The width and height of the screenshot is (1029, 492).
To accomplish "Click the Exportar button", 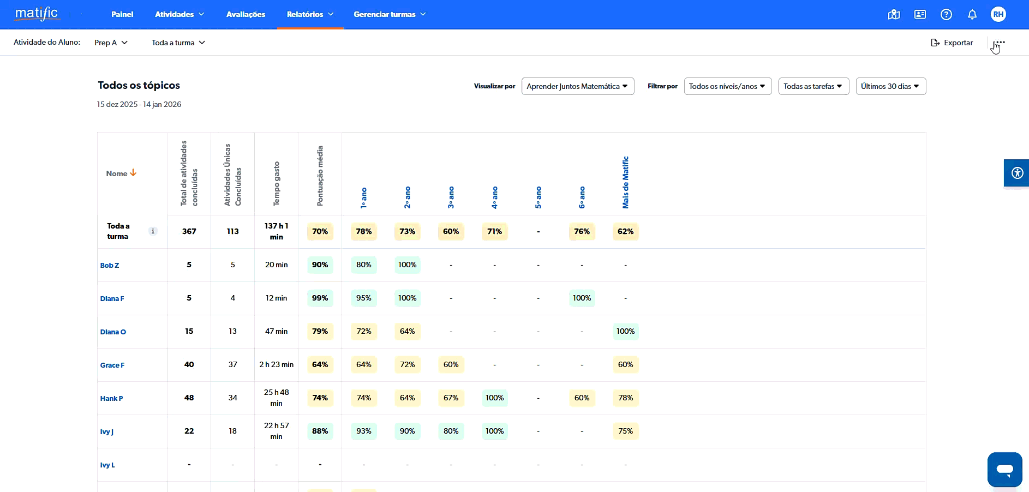I will point(952,43).
